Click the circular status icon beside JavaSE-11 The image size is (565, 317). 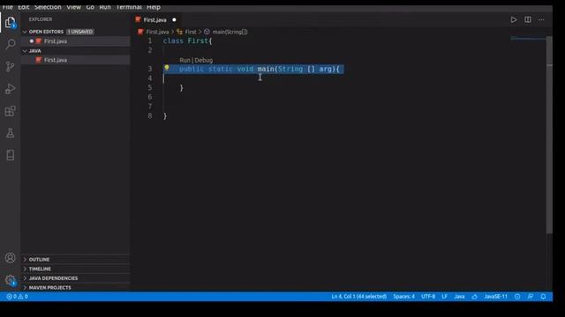(517, 297)
